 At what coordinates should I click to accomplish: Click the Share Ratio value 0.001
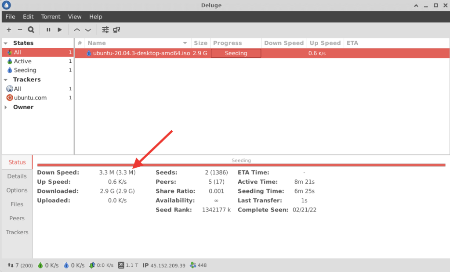(x=216, y=191)
